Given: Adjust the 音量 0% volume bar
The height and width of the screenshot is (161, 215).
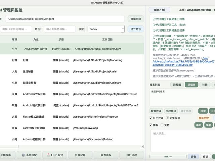Looking at the screenshot, I should click(x=168, y=156).
